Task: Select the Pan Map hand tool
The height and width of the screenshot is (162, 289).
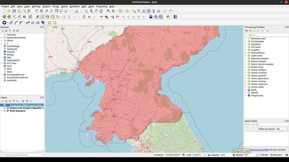Action: coord(37,11)
